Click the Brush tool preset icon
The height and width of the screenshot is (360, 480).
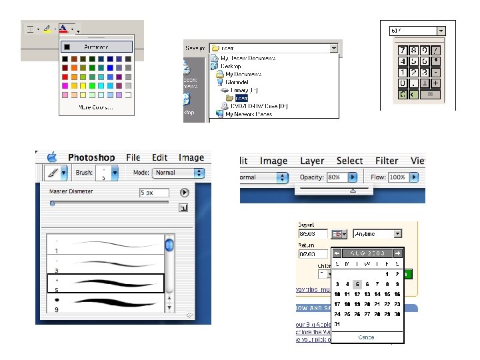click(53, 173)
